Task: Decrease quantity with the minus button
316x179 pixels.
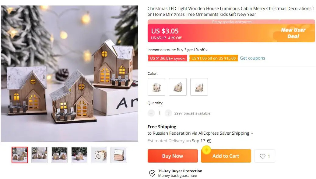Action: (x=151, y=113)
